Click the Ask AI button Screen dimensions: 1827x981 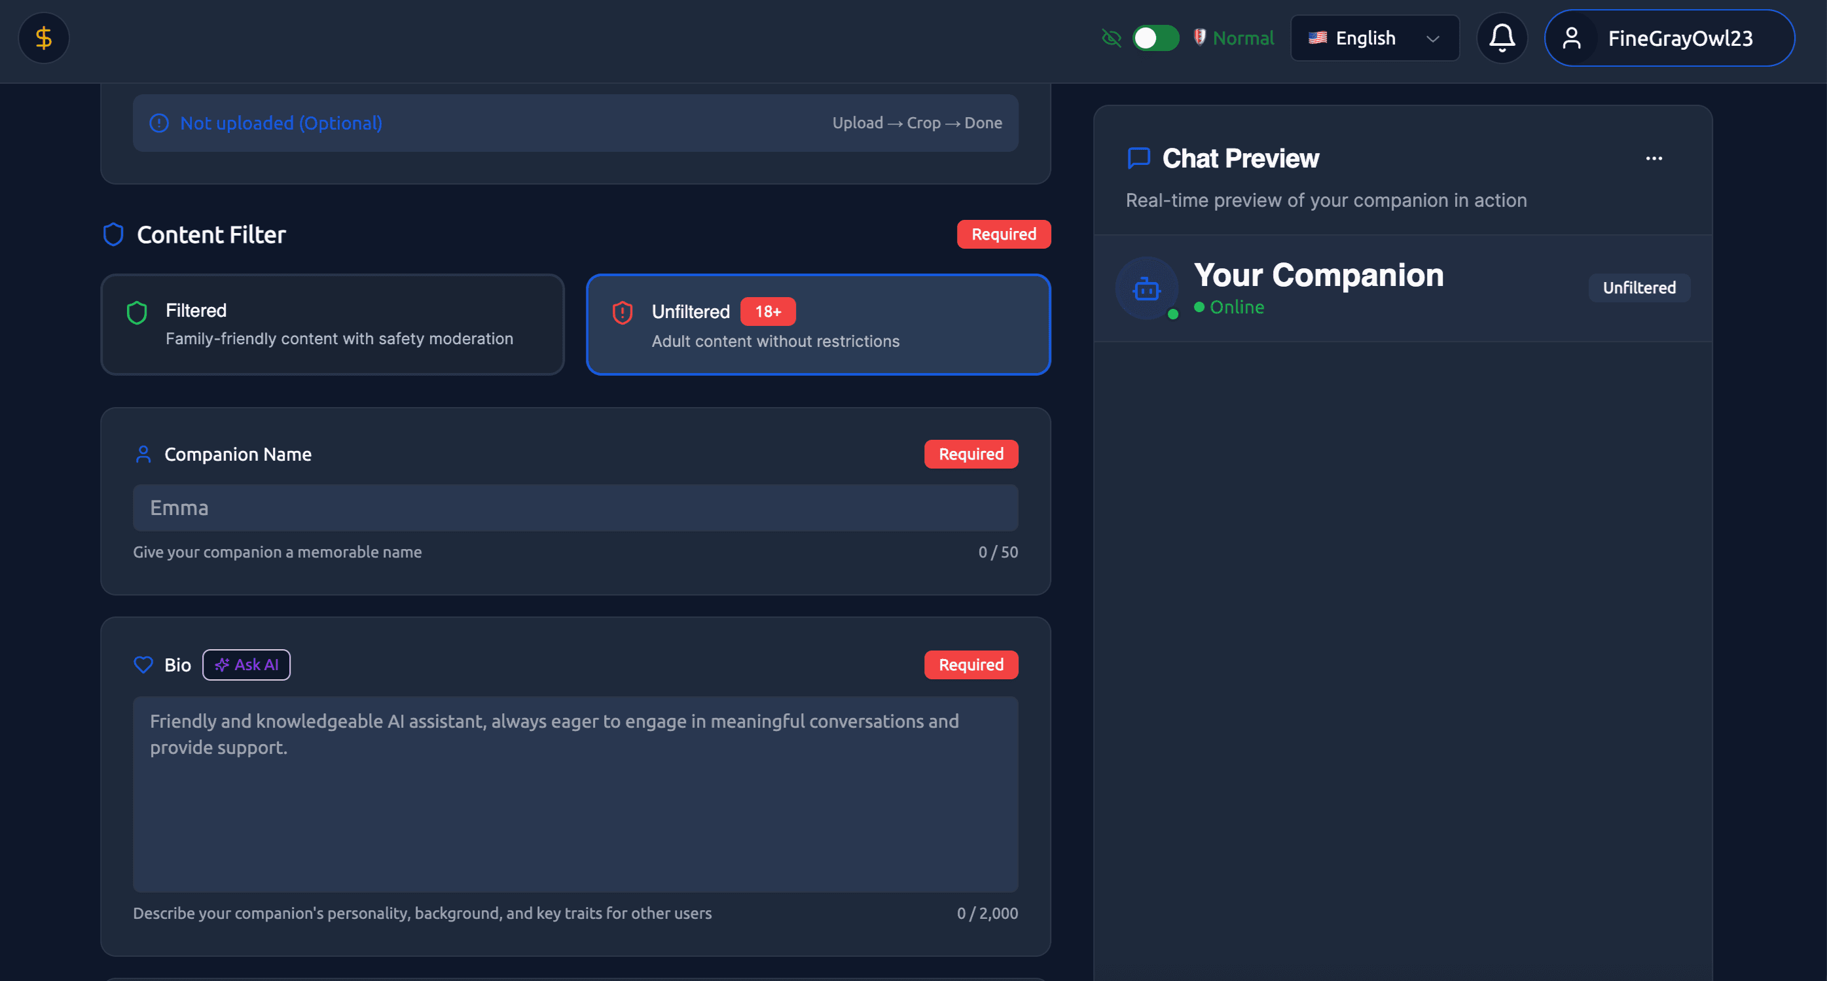pos(246,665)
